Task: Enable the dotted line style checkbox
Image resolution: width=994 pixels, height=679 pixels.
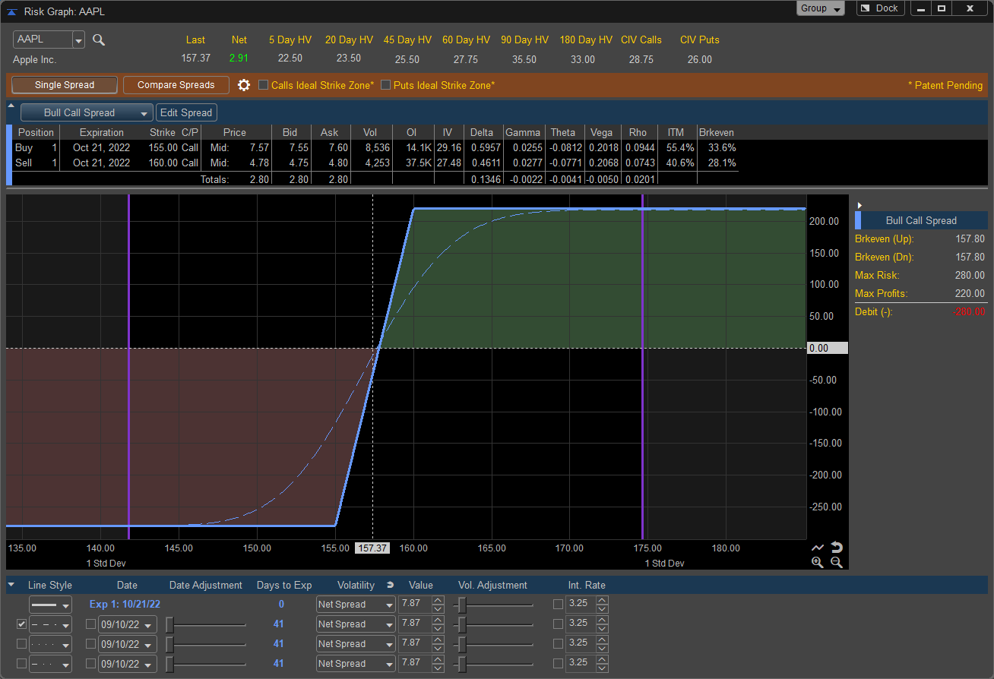Action: (x=22, y=644)
